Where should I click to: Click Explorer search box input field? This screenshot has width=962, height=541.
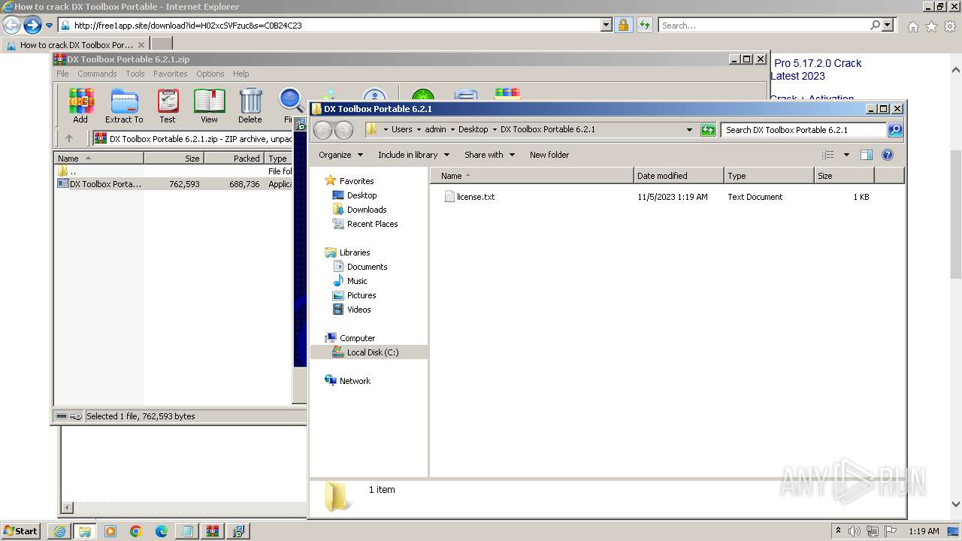(x=803, y=130)
